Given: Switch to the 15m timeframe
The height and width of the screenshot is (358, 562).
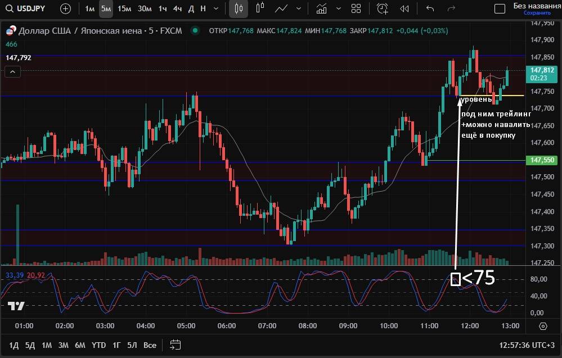Looking at the screenshot, I should point(124,8).
